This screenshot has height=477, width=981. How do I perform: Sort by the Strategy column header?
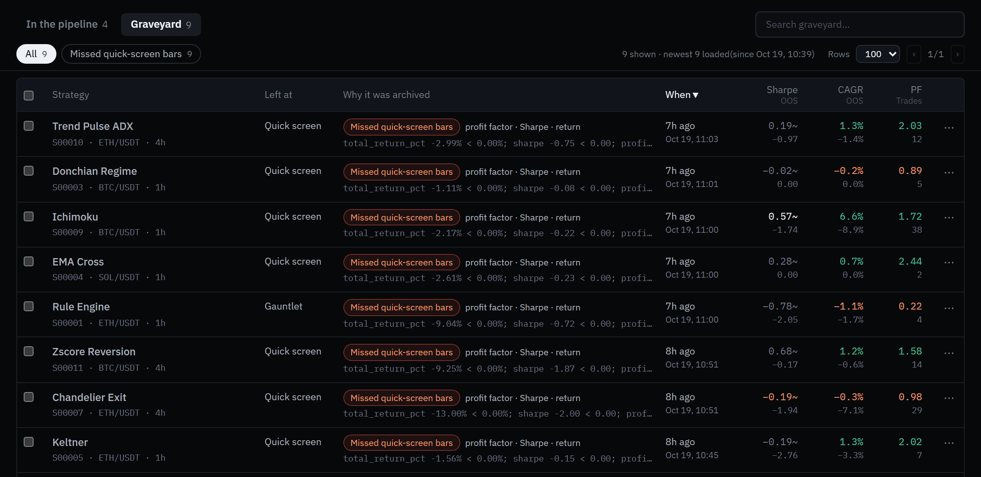71,95
